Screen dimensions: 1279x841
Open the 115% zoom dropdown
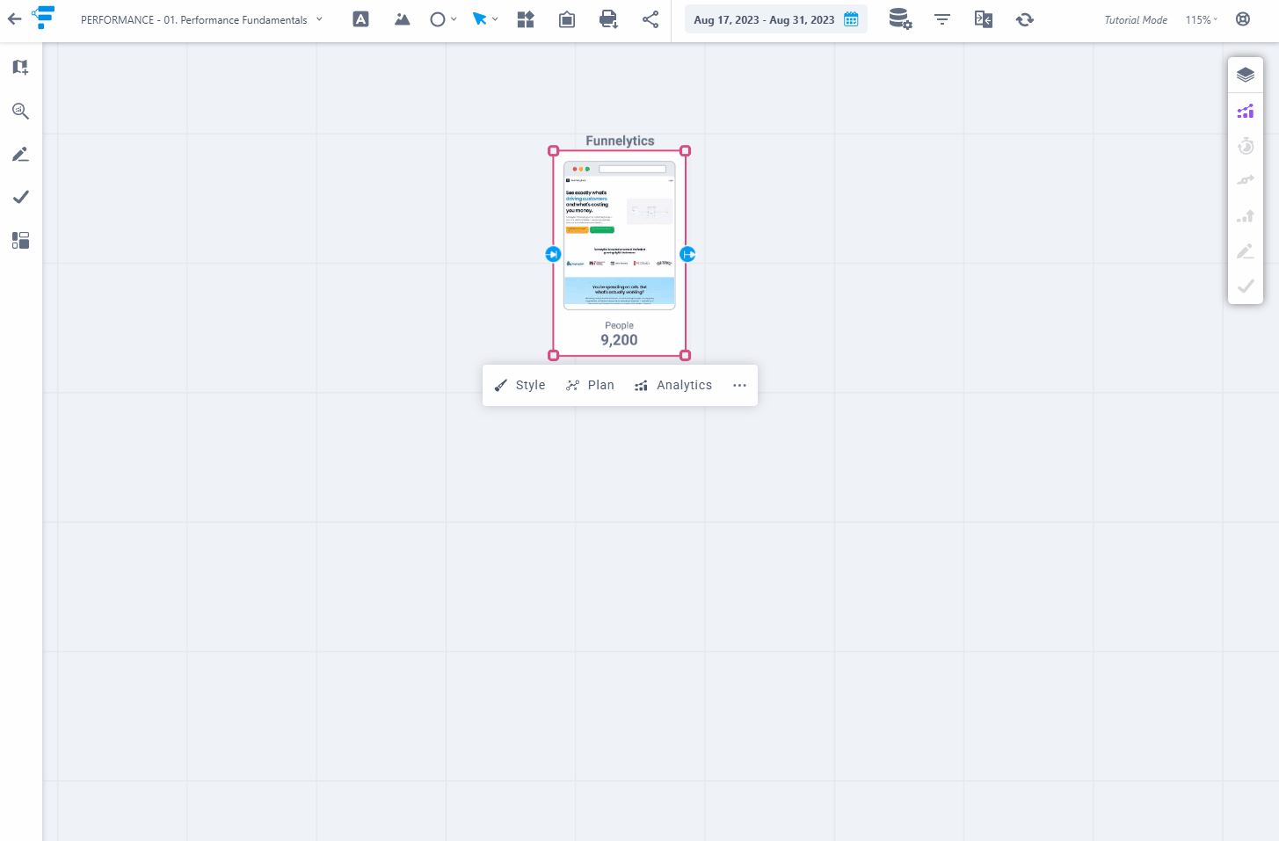[x=1202, y=19]
